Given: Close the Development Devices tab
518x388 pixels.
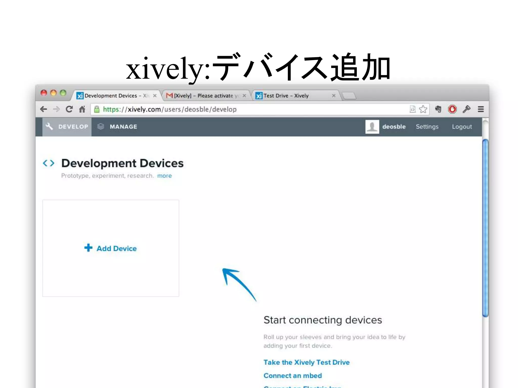Looking at the screenshot, I should [x=155, y=96].
